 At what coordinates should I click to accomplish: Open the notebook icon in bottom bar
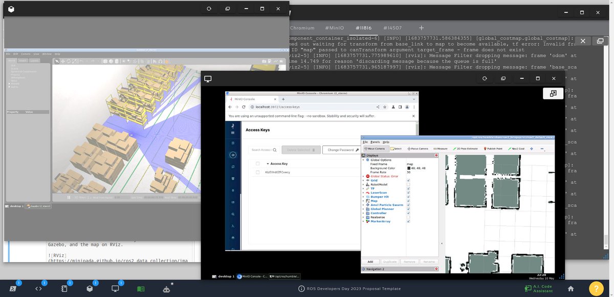[x=64, y=289]
